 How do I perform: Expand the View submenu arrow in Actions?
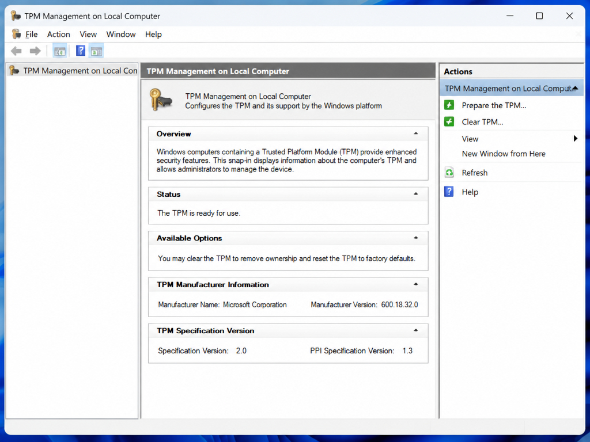(576, 138)
